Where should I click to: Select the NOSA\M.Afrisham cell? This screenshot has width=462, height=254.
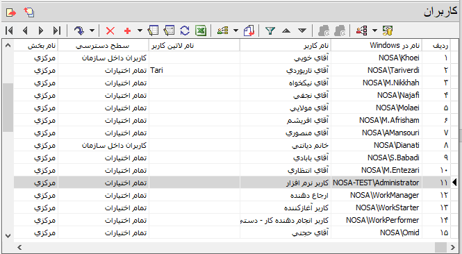coord(377,120)
